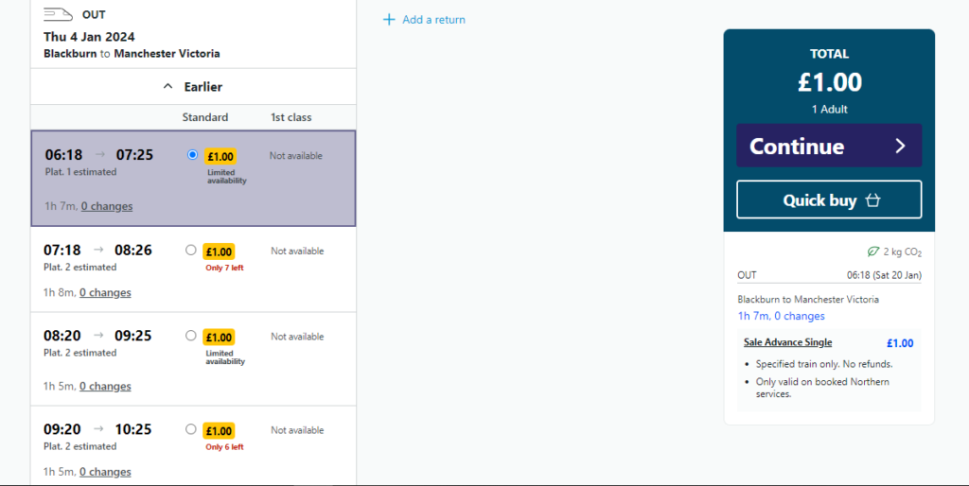This screenshot has width=969, height=486.
Task: Open the Sale Advance Single ticket details
Action: pos(787,342)
